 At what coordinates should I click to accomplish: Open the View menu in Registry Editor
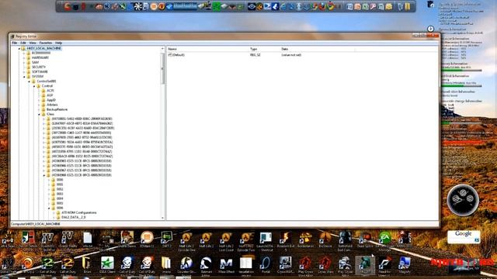pos(33,43)
